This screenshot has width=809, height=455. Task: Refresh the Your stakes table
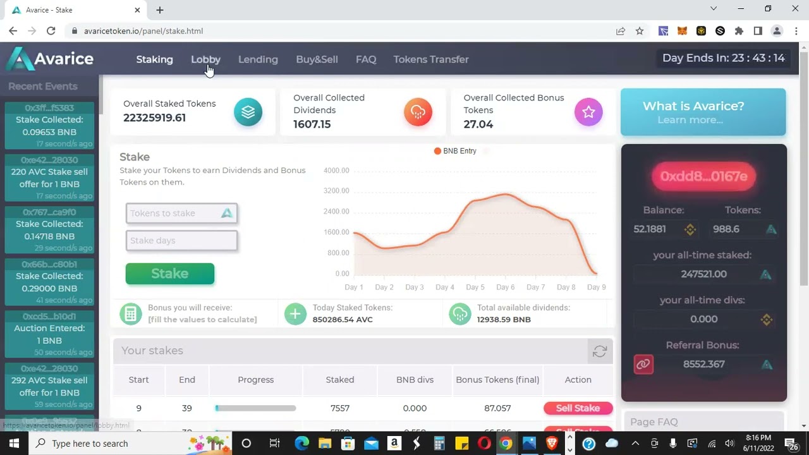pyautogui.click(x=600, y=351)
